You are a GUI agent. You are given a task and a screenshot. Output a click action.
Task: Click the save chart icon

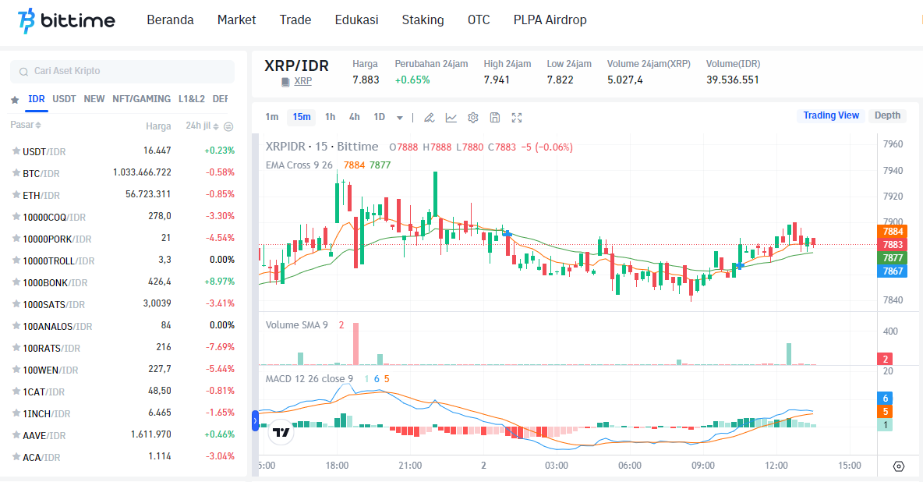[495, 117]
